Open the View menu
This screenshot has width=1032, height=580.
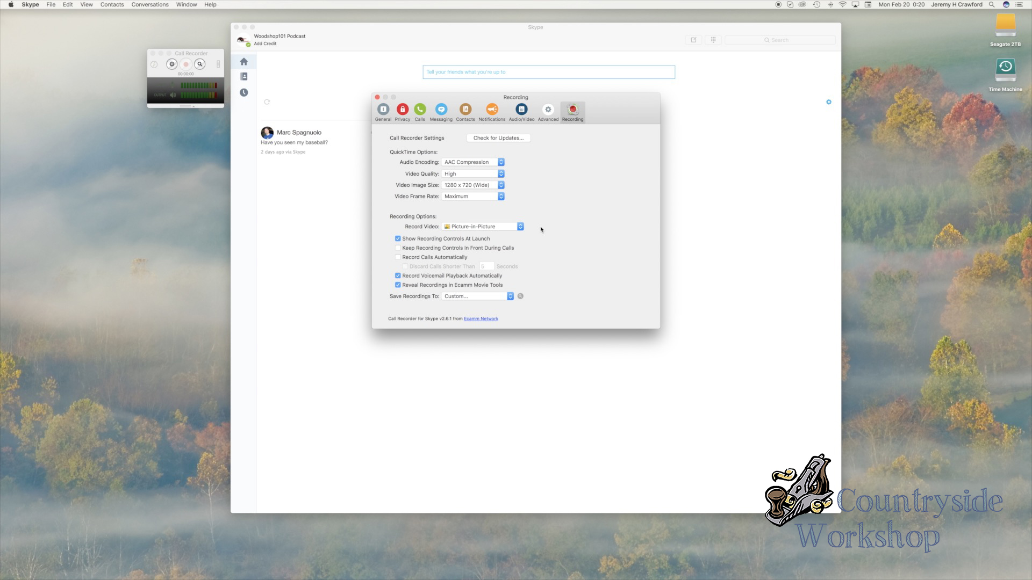pyautogui.click(x=87, y=4)
